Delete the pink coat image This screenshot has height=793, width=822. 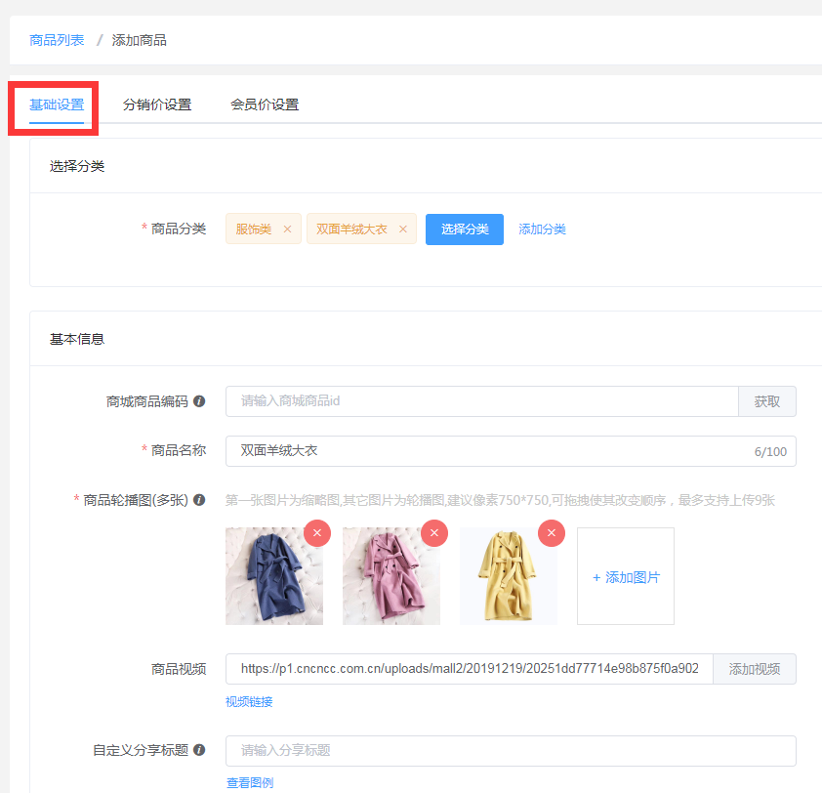(x=434, y=533)
